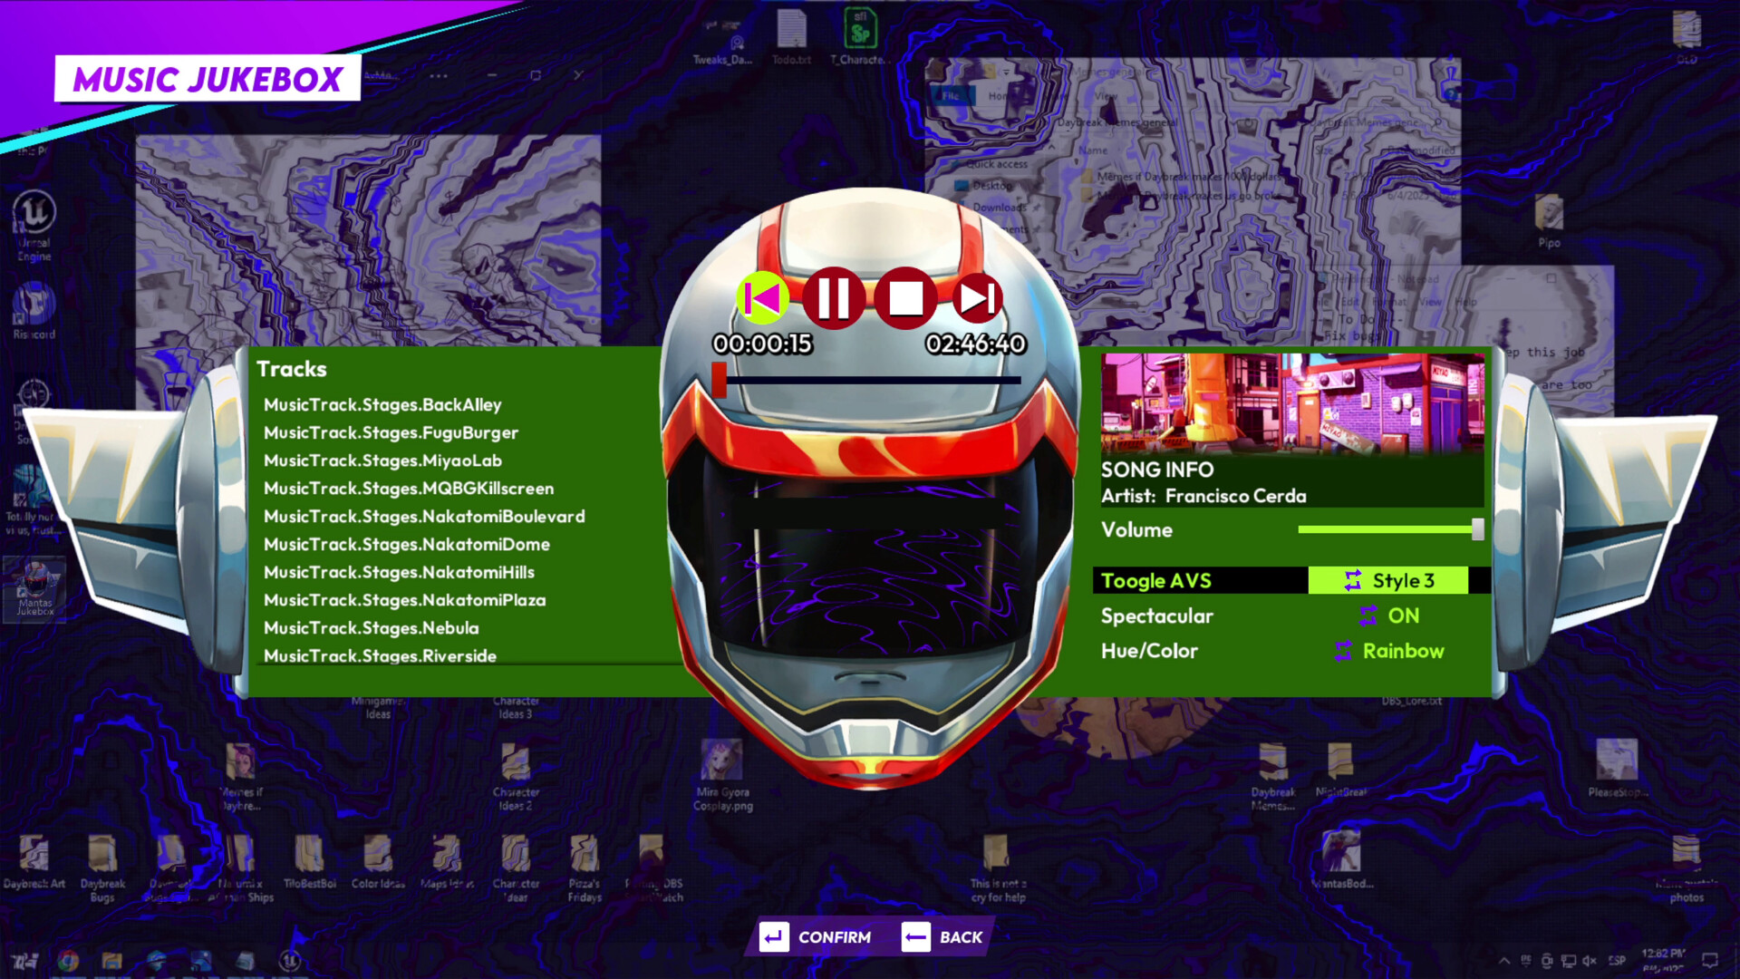Click the previous track button
The height and width of the screenshot is (979, 1740).
click(x=762, y=297)
